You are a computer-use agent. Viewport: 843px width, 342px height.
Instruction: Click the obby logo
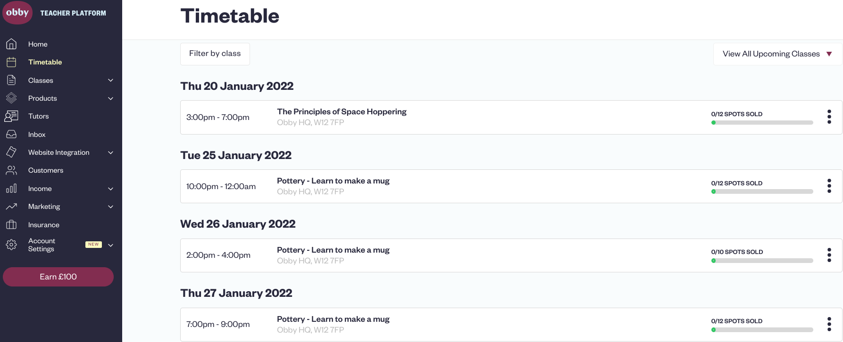click(17, 12)
